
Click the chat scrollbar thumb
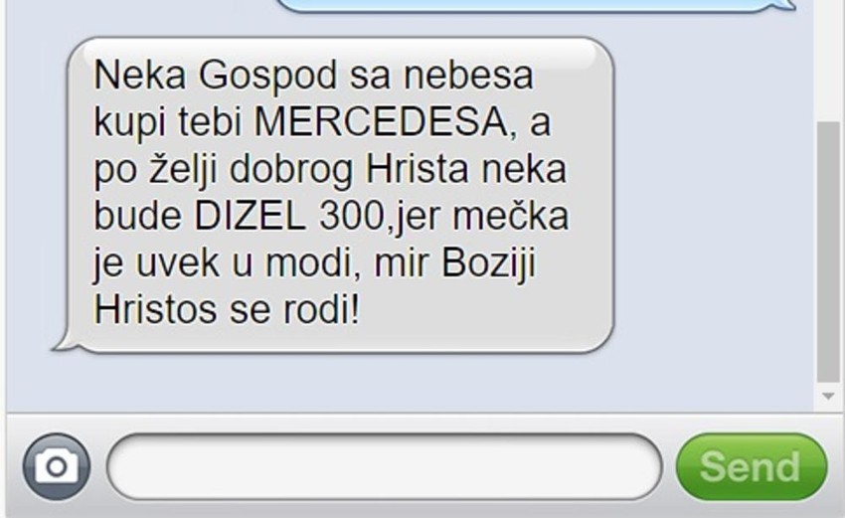(828, 252)
